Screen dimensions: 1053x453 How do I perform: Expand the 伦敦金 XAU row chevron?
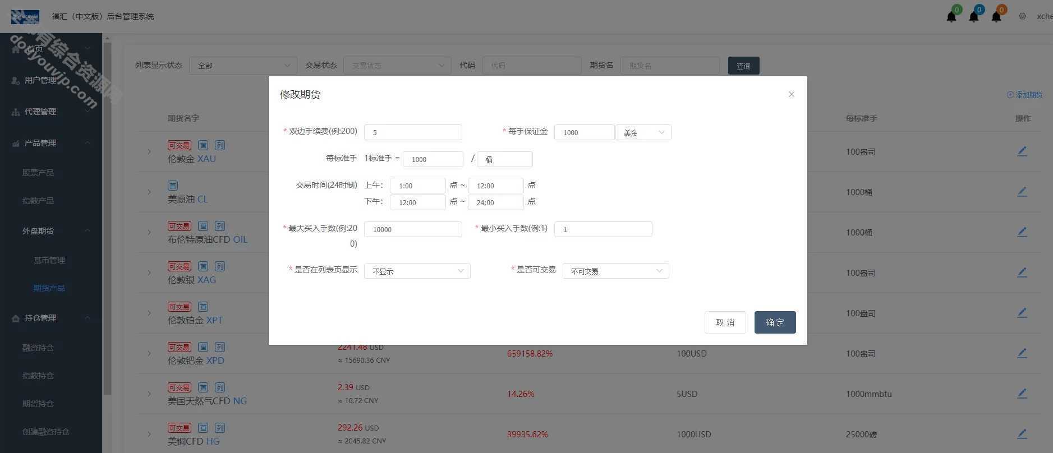coord(149,151)
